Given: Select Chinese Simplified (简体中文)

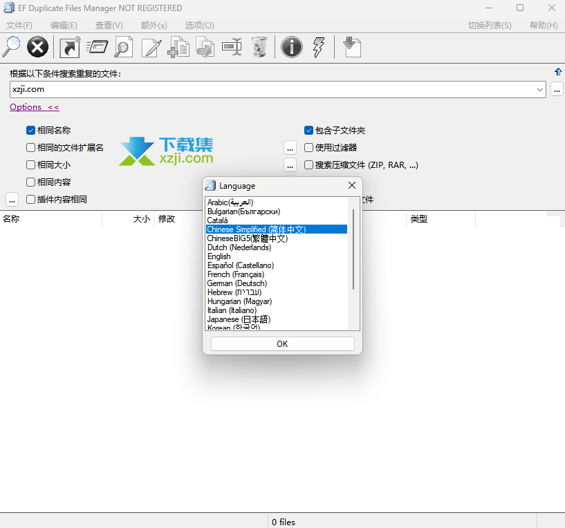Looking at the screenshot, I should [x=277, y=229].
